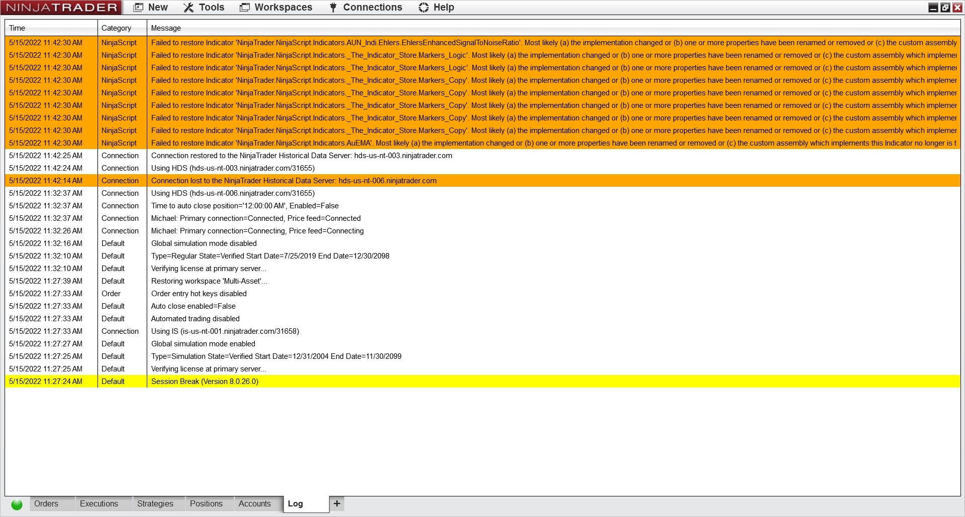This screenshot has height=517, width=965.
Task: Click timestamp 5/15/2022 11:42:14 AM
Action: pyautogui.click(x=46, y=181)
